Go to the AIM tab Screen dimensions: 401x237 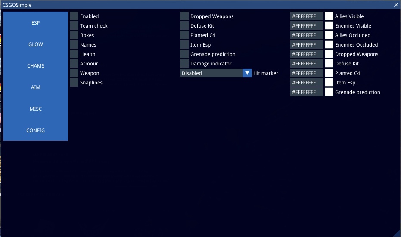pyautogui.click(x=36, y=87)
